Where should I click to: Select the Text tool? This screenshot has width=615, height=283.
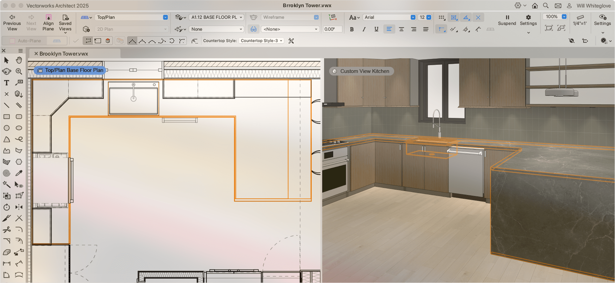pyautogui.click(x=6, y=83)
